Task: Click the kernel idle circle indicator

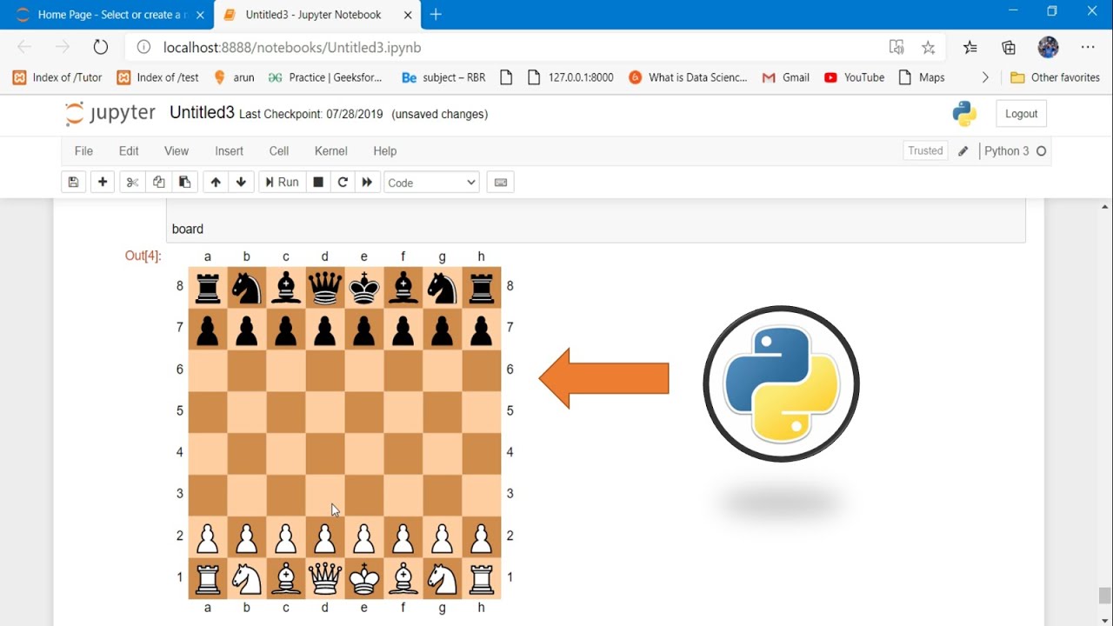Action: pos(1041,151)
